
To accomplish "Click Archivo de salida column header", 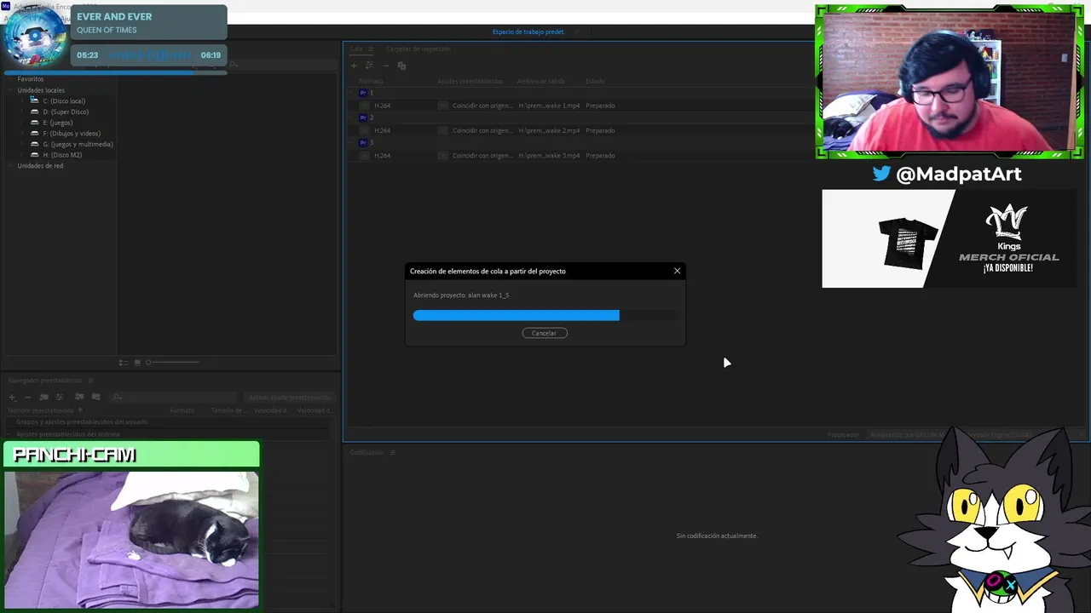I will tap(540, 81).
